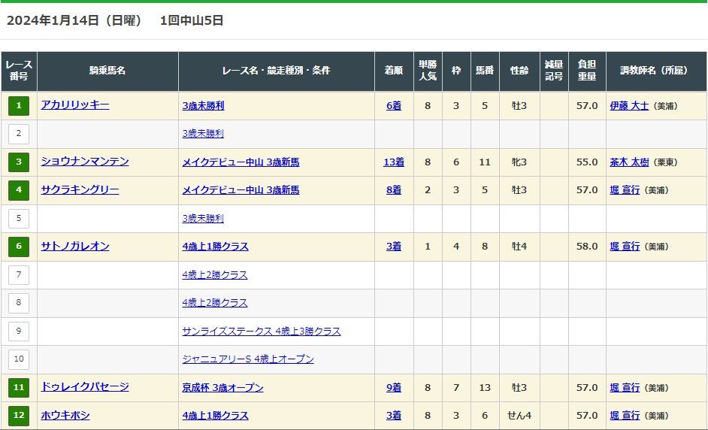Click the 13着 result link
This screenshot has width=708, height=430.
(x=394, y=162)
